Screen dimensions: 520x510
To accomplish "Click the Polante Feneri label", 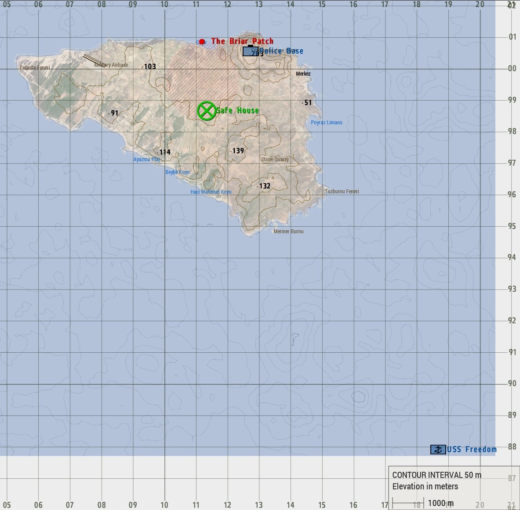I will (x=35, y=68).
